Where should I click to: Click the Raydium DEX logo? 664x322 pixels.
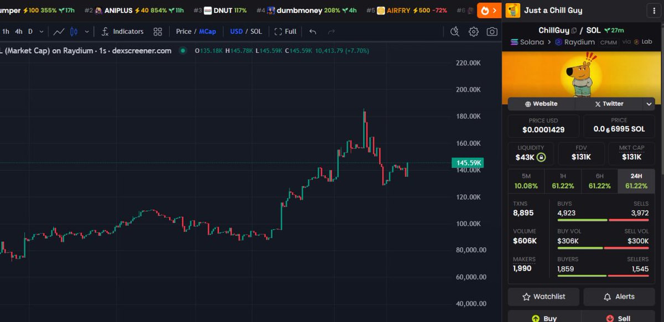(558, 42)
